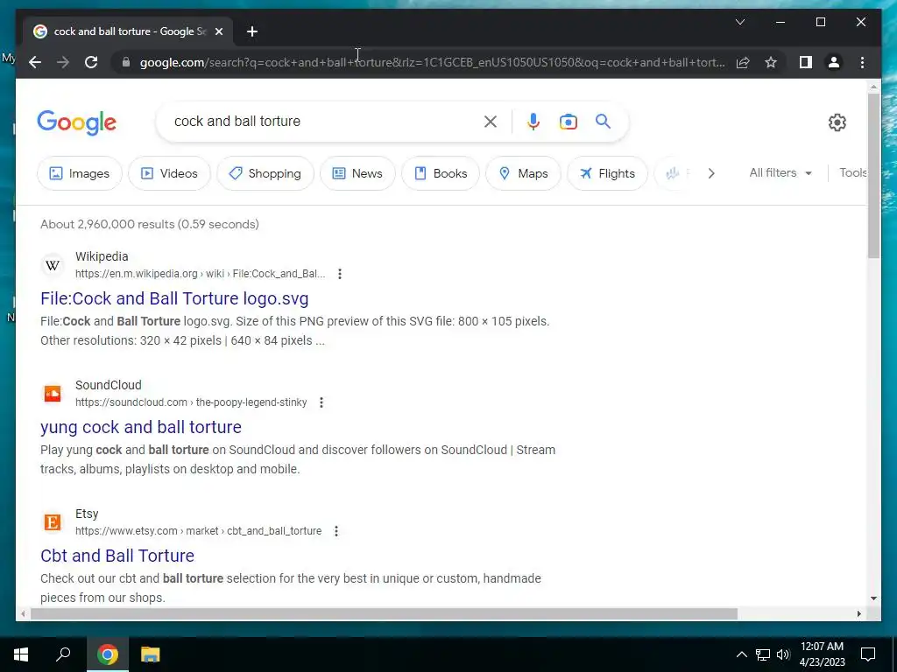Image resolution: width=897 pixels, height=672 pixels.
Task: Open the tab search chevron in title bar
Action: [739, 22]
